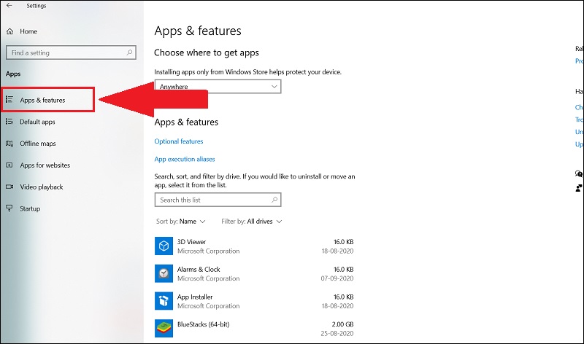Click the Apps section heading in sidebar
Viewport: 584px width, 344px height.
point(13,74)
